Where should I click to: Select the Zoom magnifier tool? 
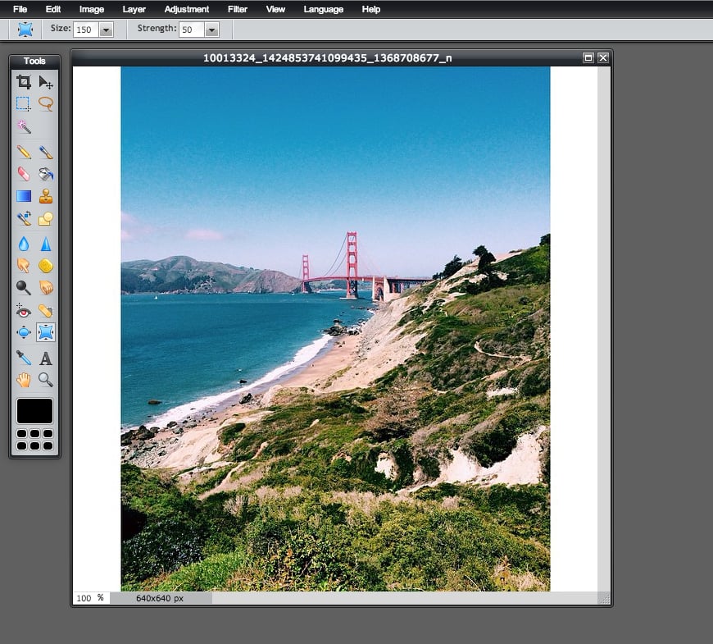point(45,380)
